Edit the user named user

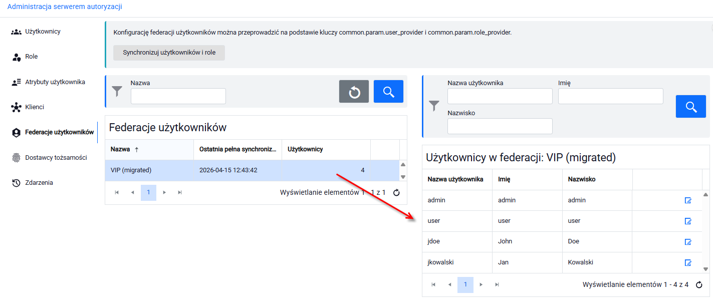(688, 221)
